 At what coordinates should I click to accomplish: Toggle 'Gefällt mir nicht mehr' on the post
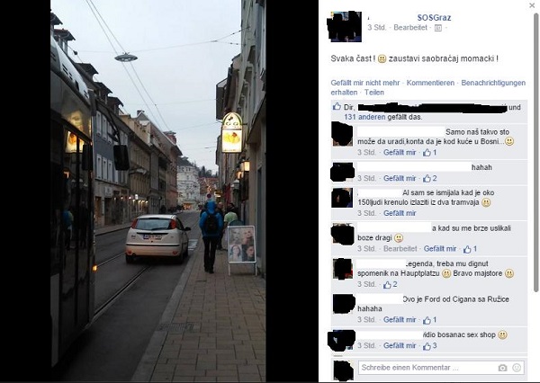[x=365, y=83]
